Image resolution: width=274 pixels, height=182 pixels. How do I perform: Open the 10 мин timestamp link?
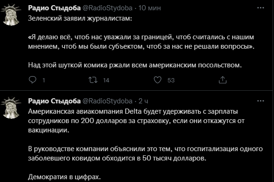[x=149, y=8]
